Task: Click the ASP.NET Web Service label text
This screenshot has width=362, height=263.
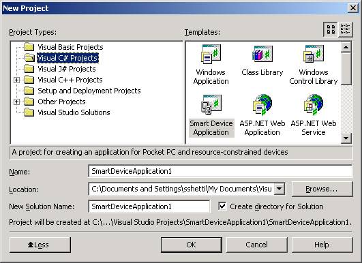Action: (x=314, y=127)
